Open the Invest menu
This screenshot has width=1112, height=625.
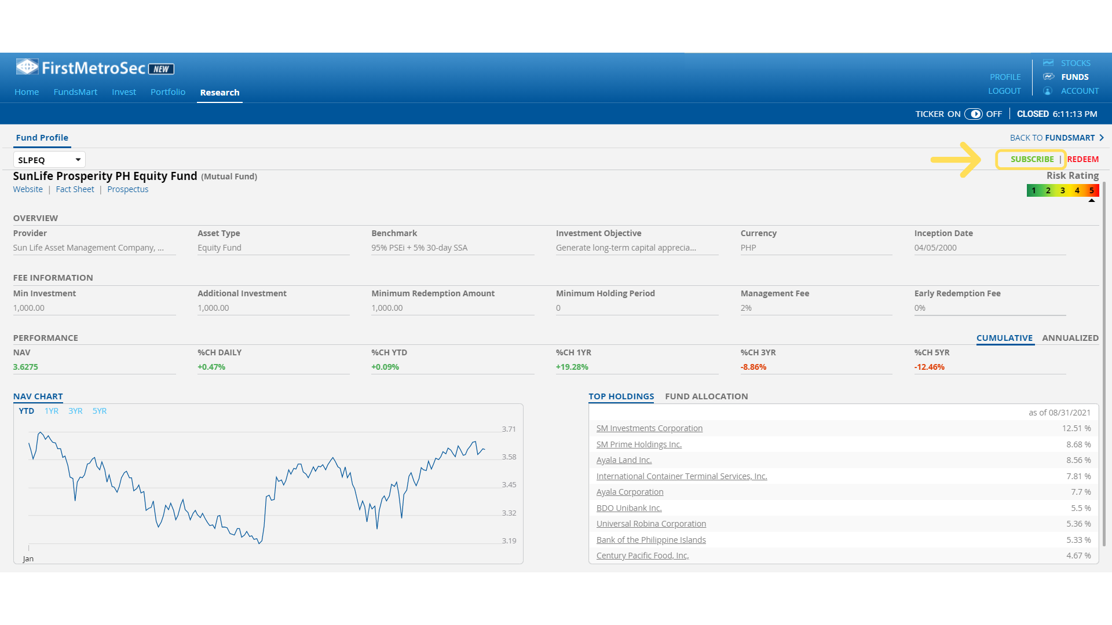[124, 92]
